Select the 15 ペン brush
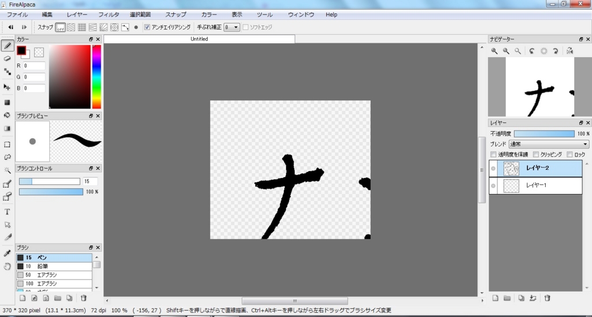This screenshot has height=317, width=592. point(54,258)
